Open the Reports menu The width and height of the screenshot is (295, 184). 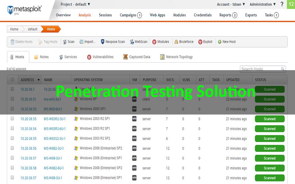coord(228,15)
